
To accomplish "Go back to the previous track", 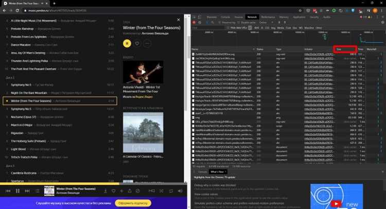I will (x=8, y=190).
